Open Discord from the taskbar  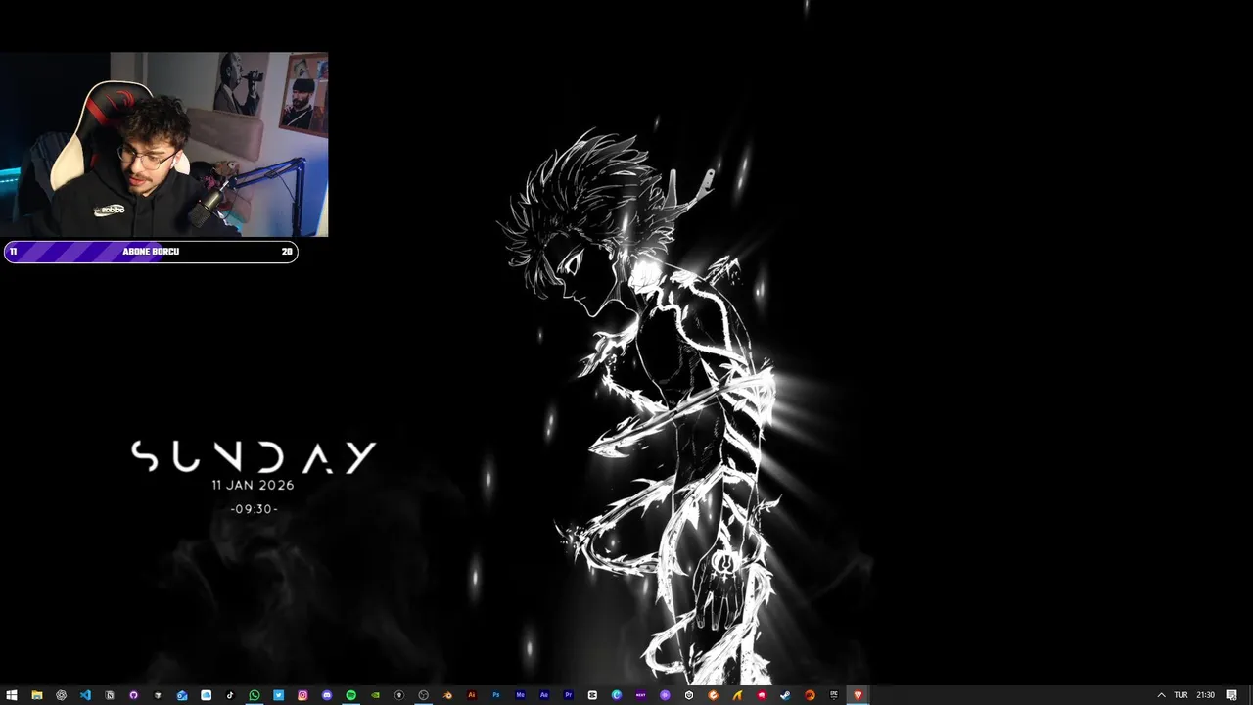(327, 695)
